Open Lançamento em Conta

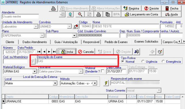[x=141, y=14]
